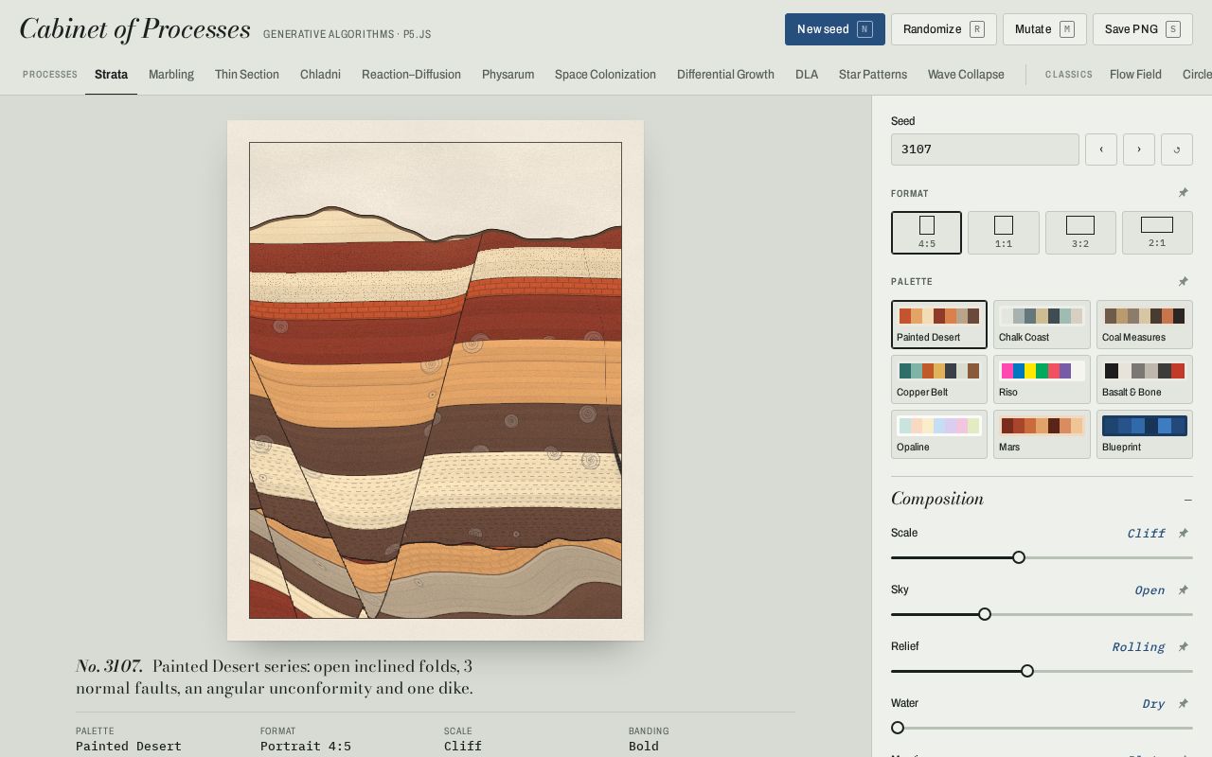Choose the Mars palette

point(1042,434)
